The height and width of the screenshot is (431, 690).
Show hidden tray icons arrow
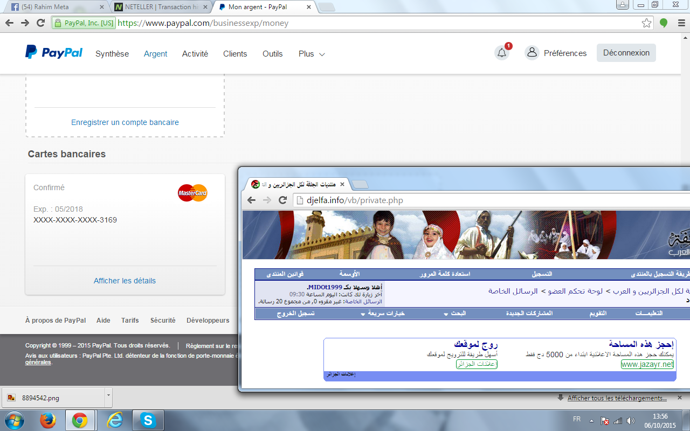click(592, 420)
